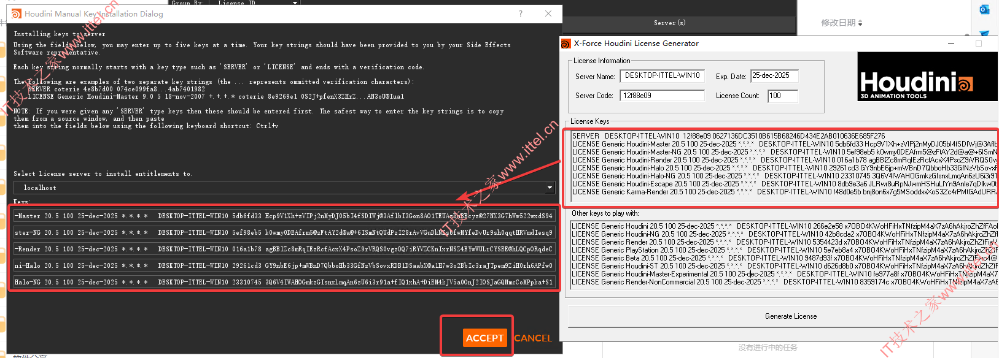Click the Exp. Date field 25-dec-2025
The width and height of the screenshot is (999, 358).
click(x=774, y=76)
